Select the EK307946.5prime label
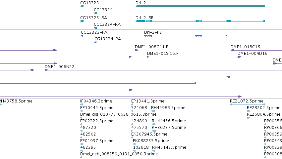Screen dimensions: 282x159 149,134
